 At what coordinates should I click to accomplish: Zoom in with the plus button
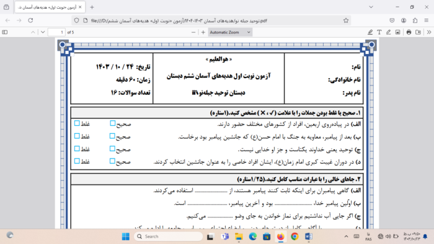click(203, 32)
